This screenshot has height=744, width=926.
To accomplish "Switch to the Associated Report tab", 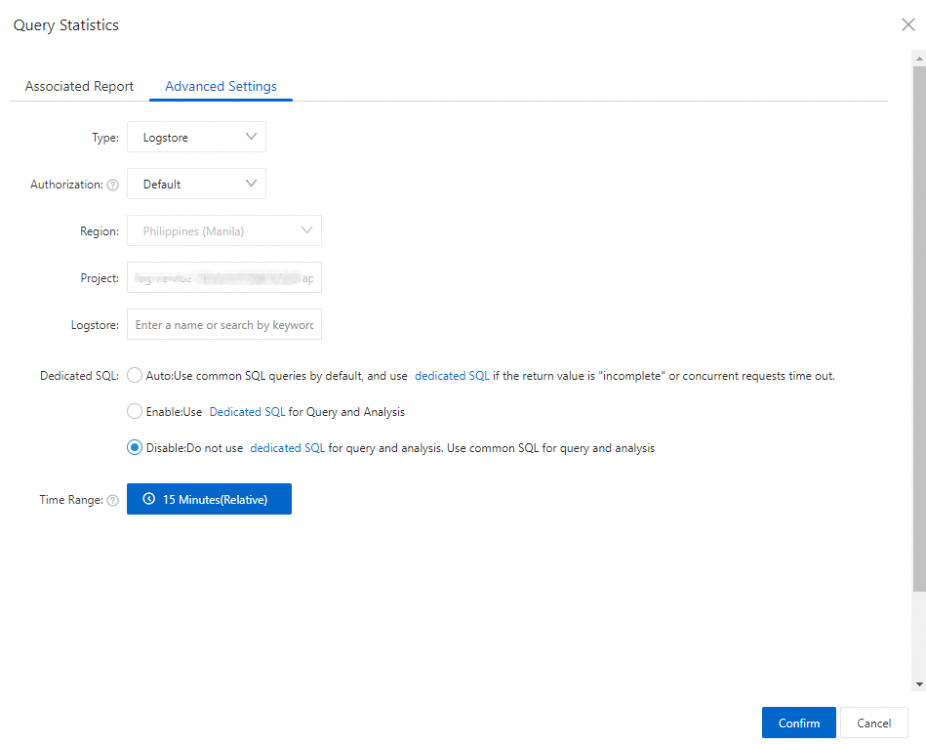I will [79, 86].
